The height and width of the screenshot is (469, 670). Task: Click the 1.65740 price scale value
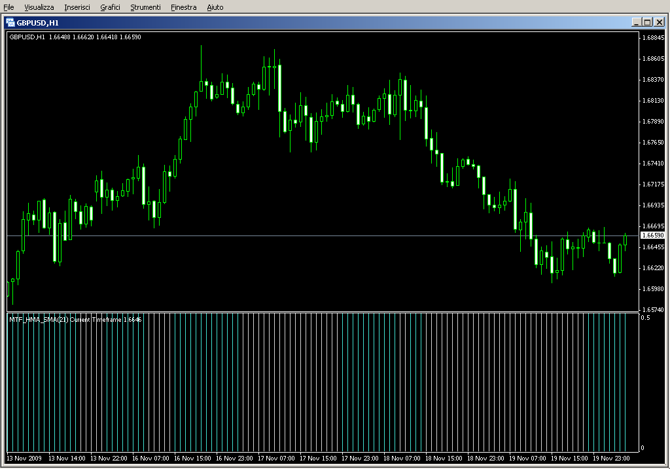tap(654, 309)
